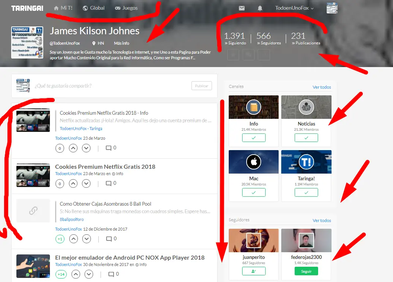The image size is (393, 282).
Task: View the 1.391 Siguiendo list
Action: click(235, 38)
